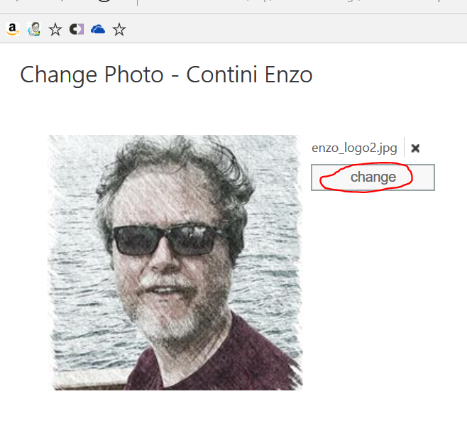Click the name Contini Enzo in the heading
The height and width of the screenshot is (433, 467).
[x=249, y=75]
